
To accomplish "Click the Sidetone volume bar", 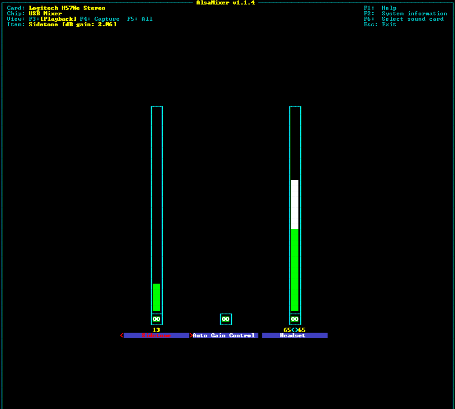I will 157,210.
